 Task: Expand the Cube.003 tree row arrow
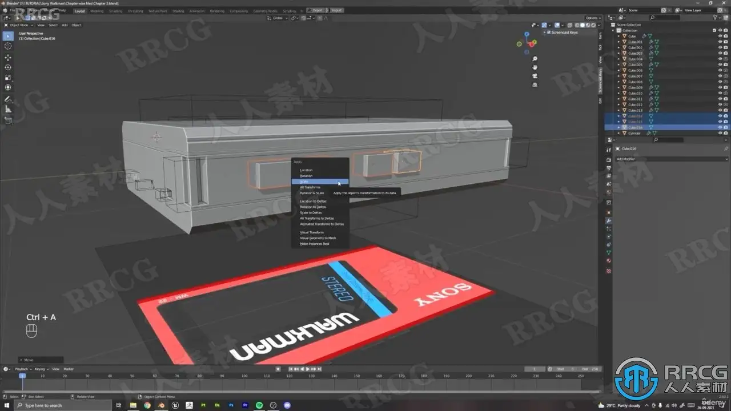tap(618, 53)
